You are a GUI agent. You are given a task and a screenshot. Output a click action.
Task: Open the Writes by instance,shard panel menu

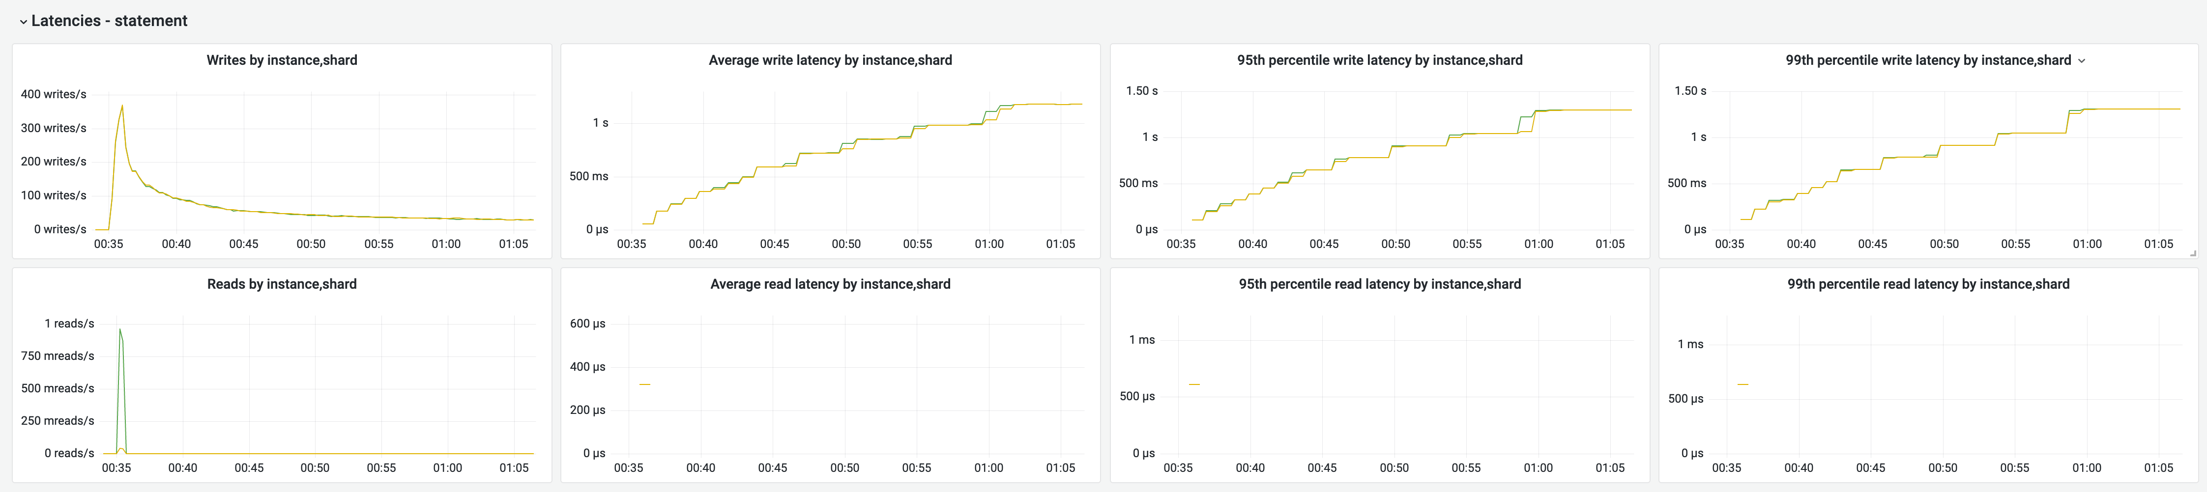coord(281,60)
